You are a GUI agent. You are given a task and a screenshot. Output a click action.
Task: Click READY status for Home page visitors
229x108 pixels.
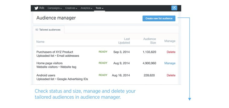coord(103,63)
